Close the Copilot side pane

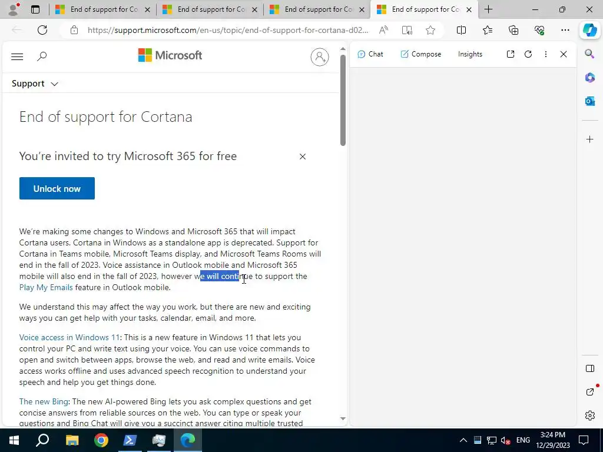(x=564, y=54)
